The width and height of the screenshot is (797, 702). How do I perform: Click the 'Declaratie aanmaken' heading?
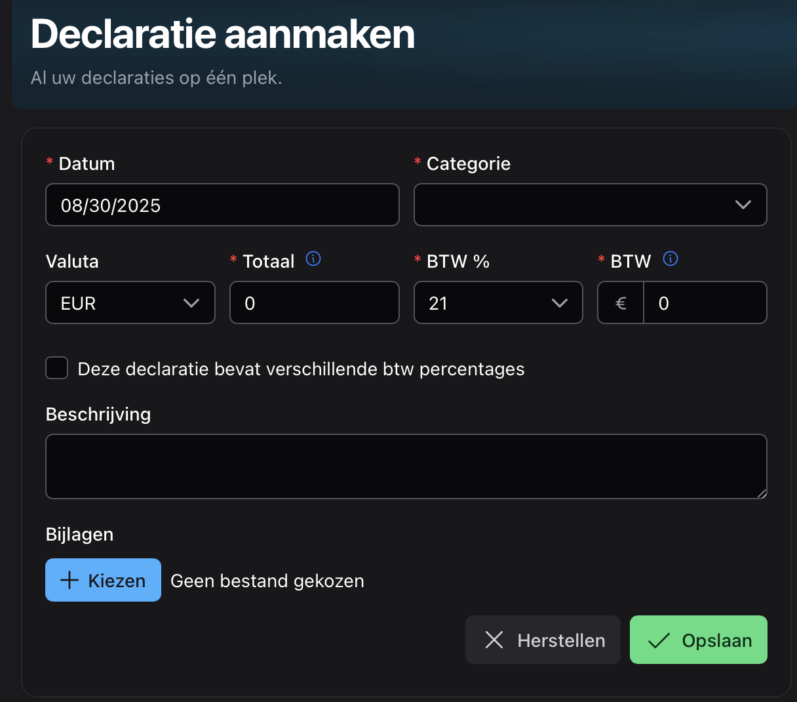(223, 34)
